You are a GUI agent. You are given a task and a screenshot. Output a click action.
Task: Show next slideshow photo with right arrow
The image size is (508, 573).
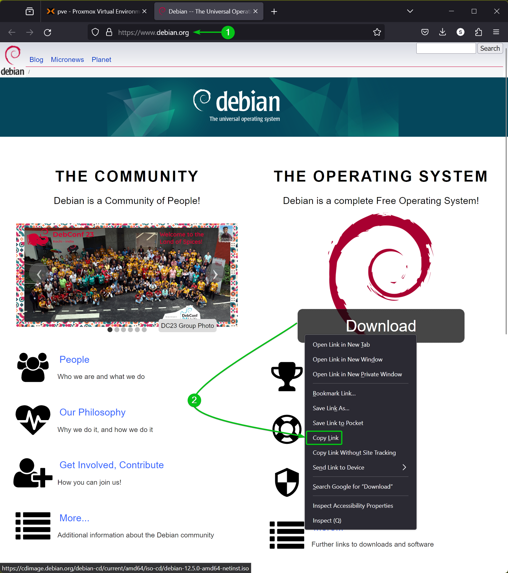[x=215, y=274]
